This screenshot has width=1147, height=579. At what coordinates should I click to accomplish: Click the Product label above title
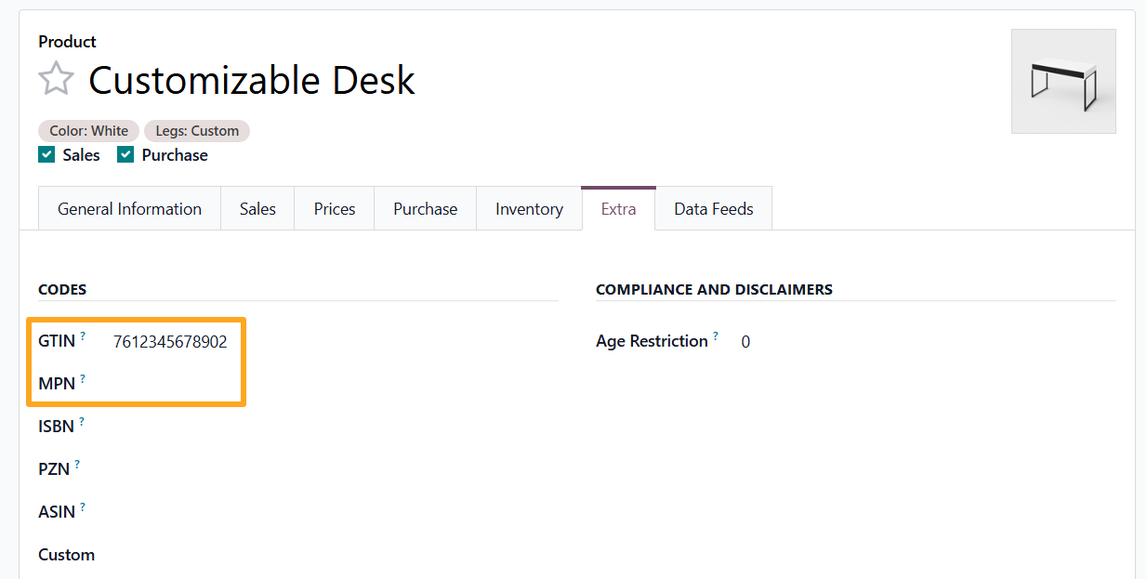[67, 42]
